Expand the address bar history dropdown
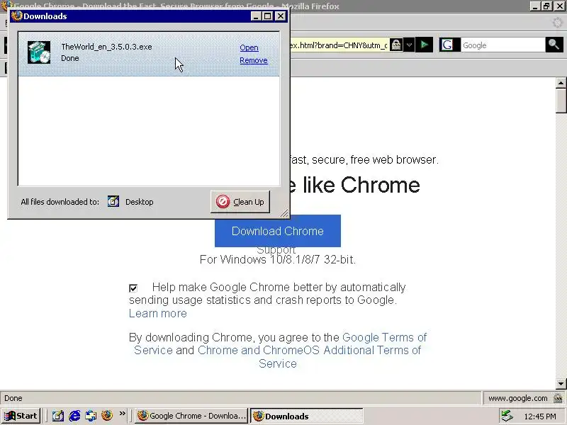 [x=409, y=45]
